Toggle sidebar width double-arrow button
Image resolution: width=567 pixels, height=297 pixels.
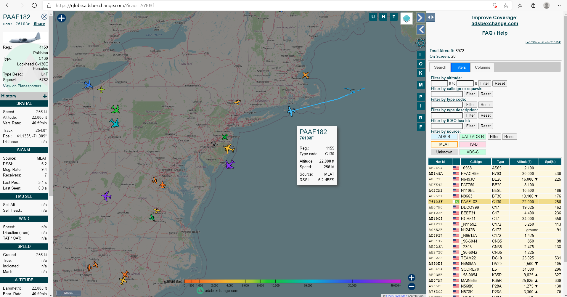coord(431,17)
